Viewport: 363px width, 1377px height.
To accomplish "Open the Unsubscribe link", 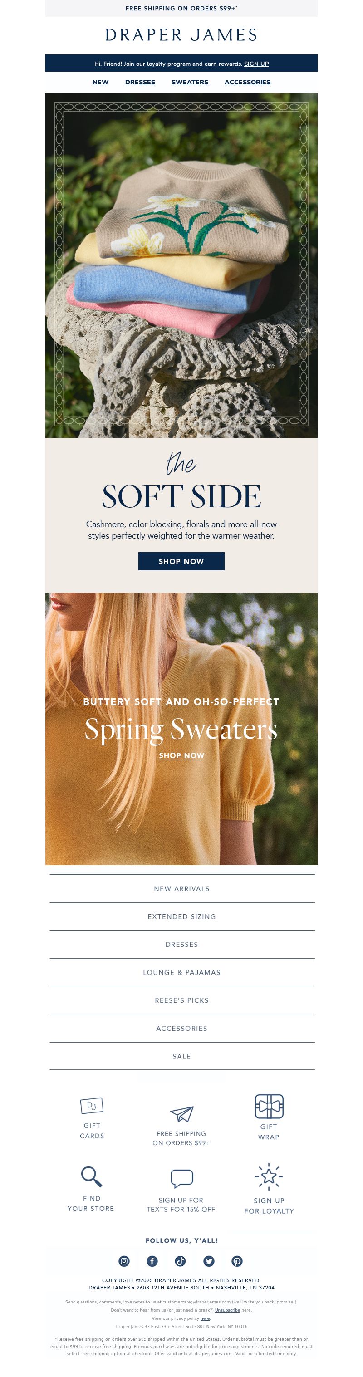I will pos(227,1310).
